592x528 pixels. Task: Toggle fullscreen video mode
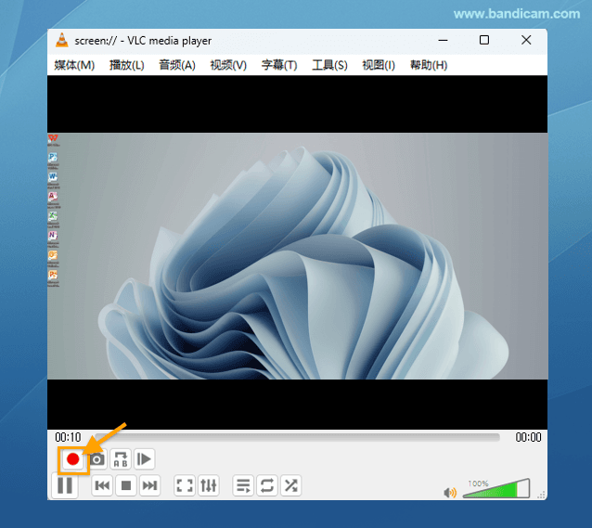pyautogui.click(x=185, y=485)
